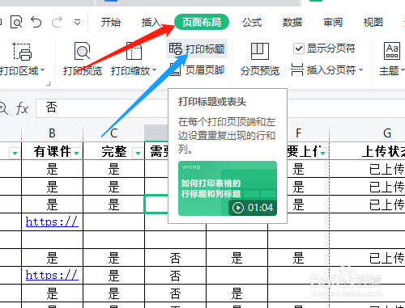Click the formula bar input containing 否
This screenshot has width=405, height=308.
pyautogui.click(x=103, y=108)
